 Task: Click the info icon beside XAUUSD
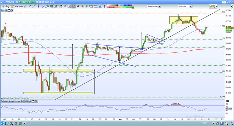pos(17,2)
